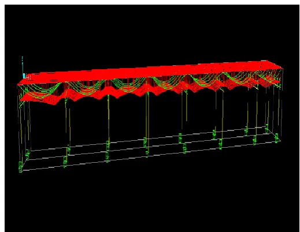Select the flat red top slab surface
Screen dimensions: 300x232
(x=150, y=73)
